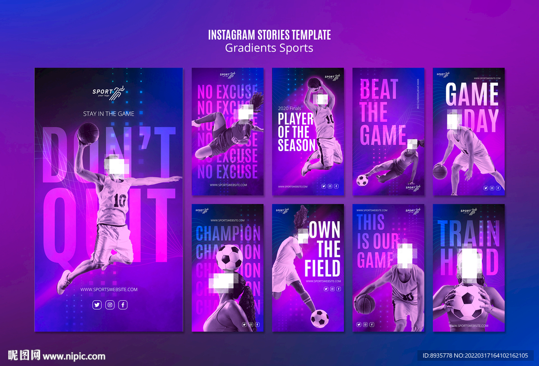Open the website link on the Don't Quit card
539x366 pixels.
tap(109, 290)
